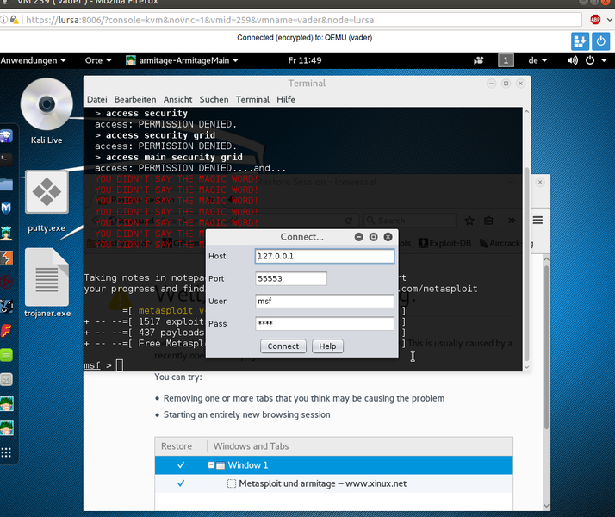
Task: Collapse the Window 1 tree node
Action: point(212,465)
